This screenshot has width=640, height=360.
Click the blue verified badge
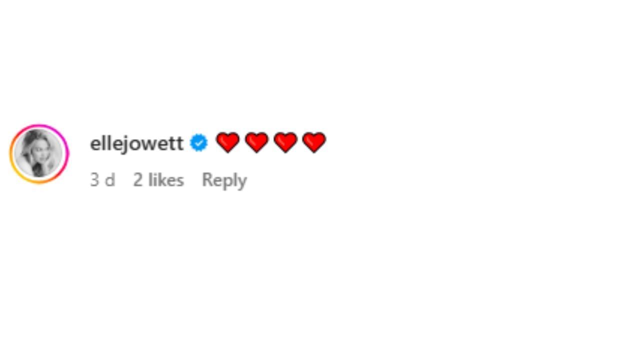tap(198, 143)
